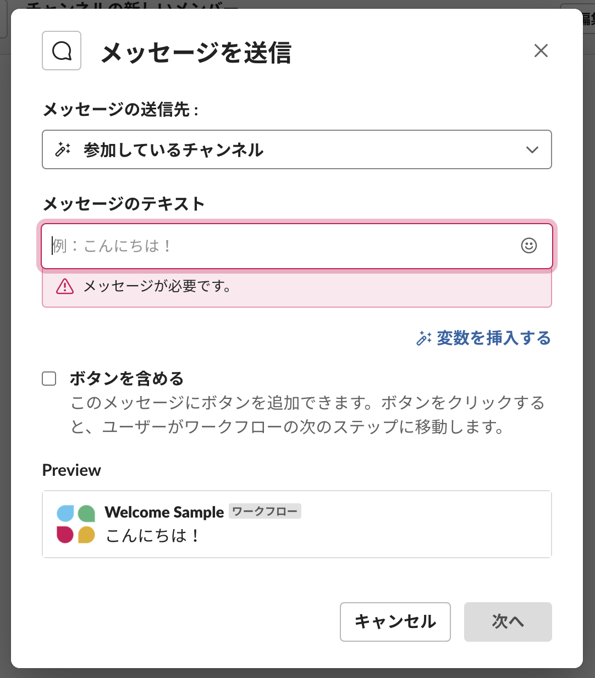Image resolution: width=595 pixels, height=678 pixels.
Task: Click the メッセージの送信先 label
Action: pyautogui.click(x=120, y=109)
